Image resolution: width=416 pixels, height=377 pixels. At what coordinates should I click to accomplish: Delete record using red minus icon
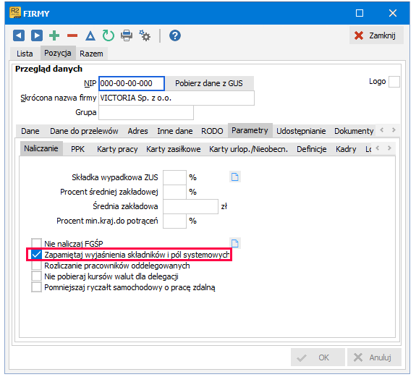tap(72, 35)
